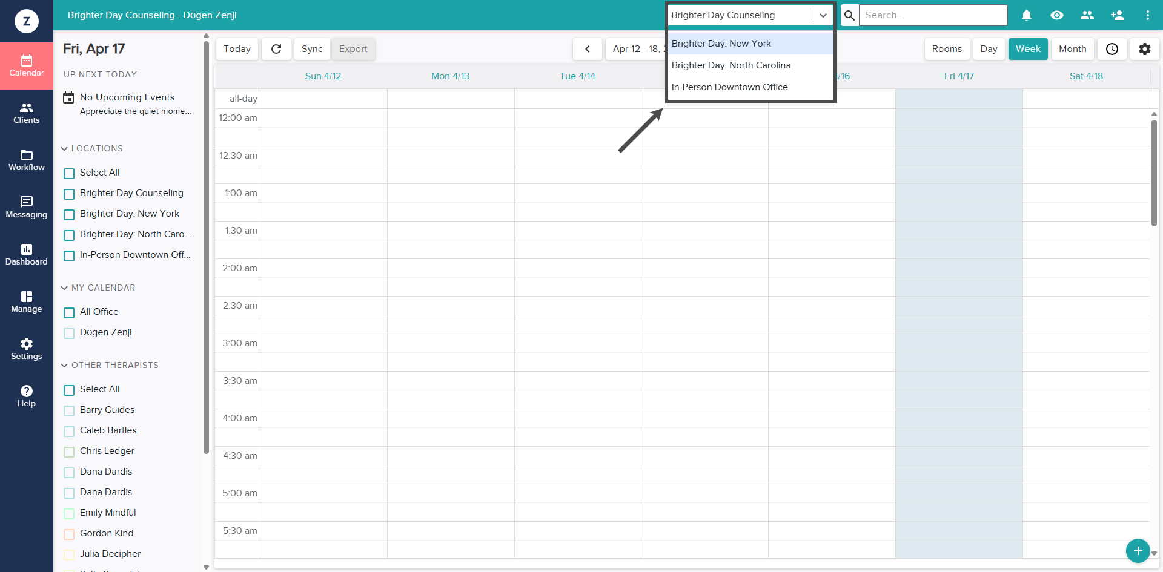Check Julia Decipher therapist
The image size is (1163, 572).
tap(69, 554)
